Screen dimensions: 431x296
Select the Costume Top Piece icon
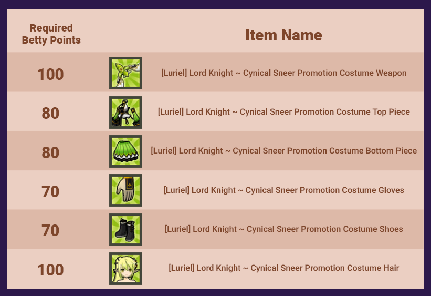tap(125, 113)
